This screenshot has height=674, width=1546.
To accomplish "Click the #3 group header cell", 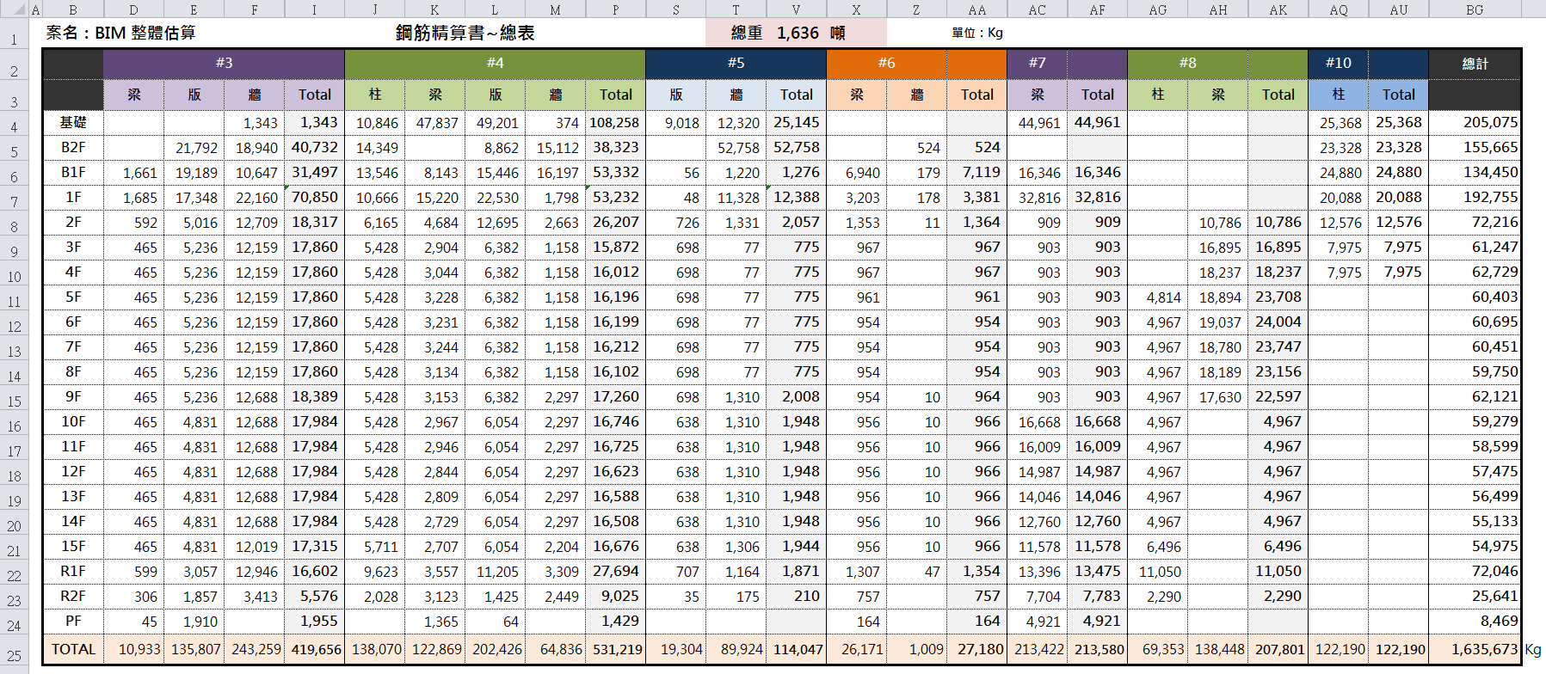I will (x=224, y=63).
